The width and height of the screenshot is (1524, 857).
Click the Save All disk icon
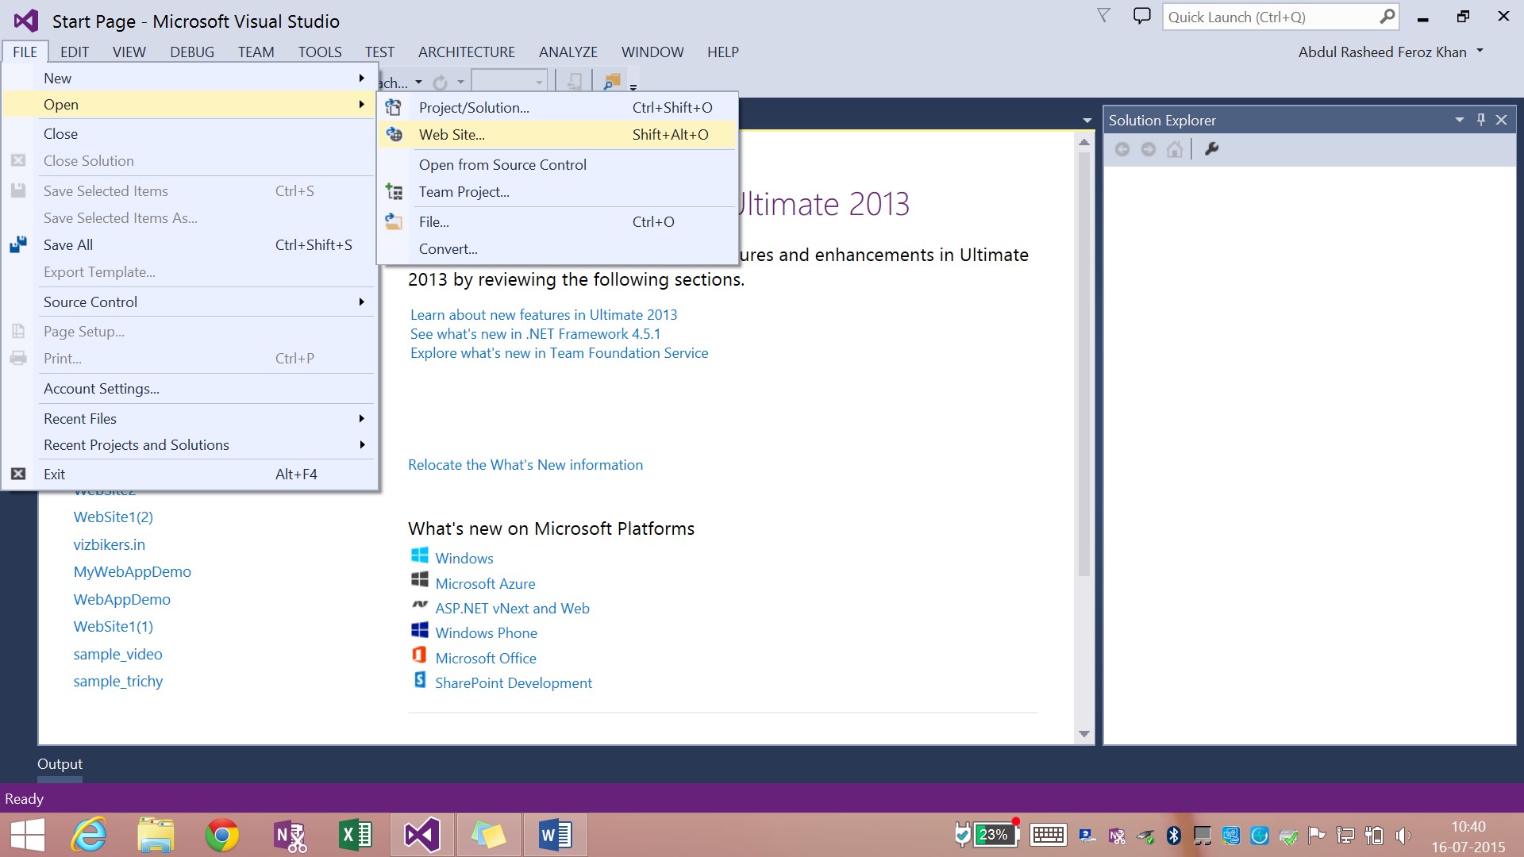point(18,244)
